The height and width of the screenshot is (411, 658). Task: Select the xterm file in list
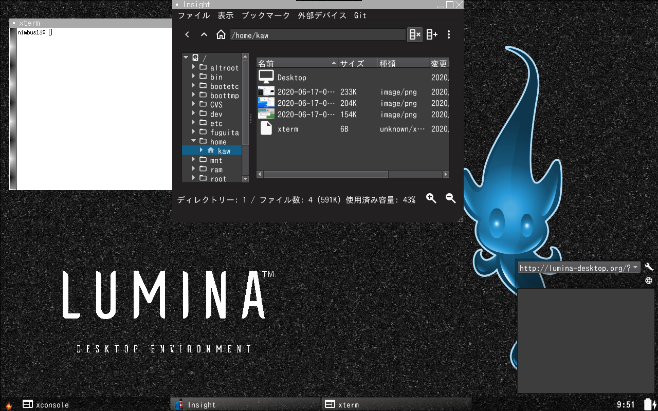[288, 129]
